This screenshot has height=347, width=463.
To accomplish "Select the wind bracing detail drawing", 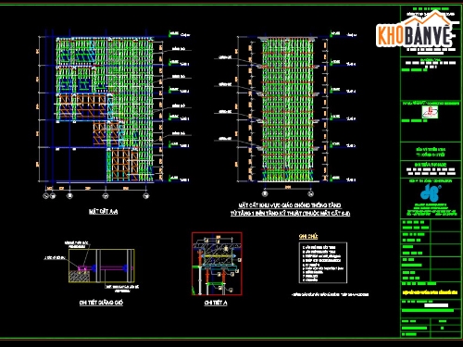I will [102, 266].
